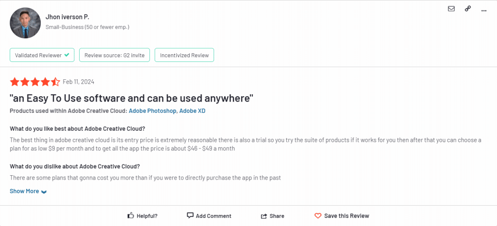Click the Show More link text
Image resolution: width=497 pixels, height=226 pixels.
[x=24, y=191]
